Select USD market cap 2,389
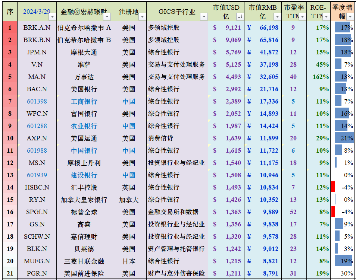Image resolution: width=356 pixels, height=280 pixels. click(226, 101)
